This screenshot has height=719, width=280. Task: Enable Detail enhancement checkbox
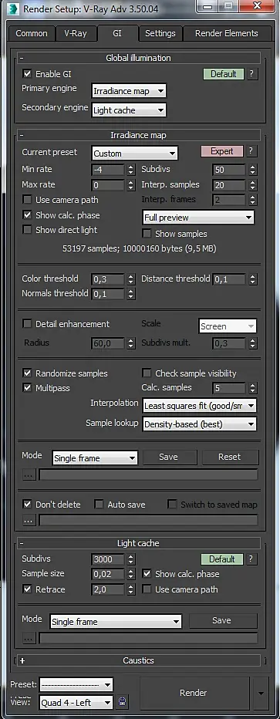(x=28, y=324)
